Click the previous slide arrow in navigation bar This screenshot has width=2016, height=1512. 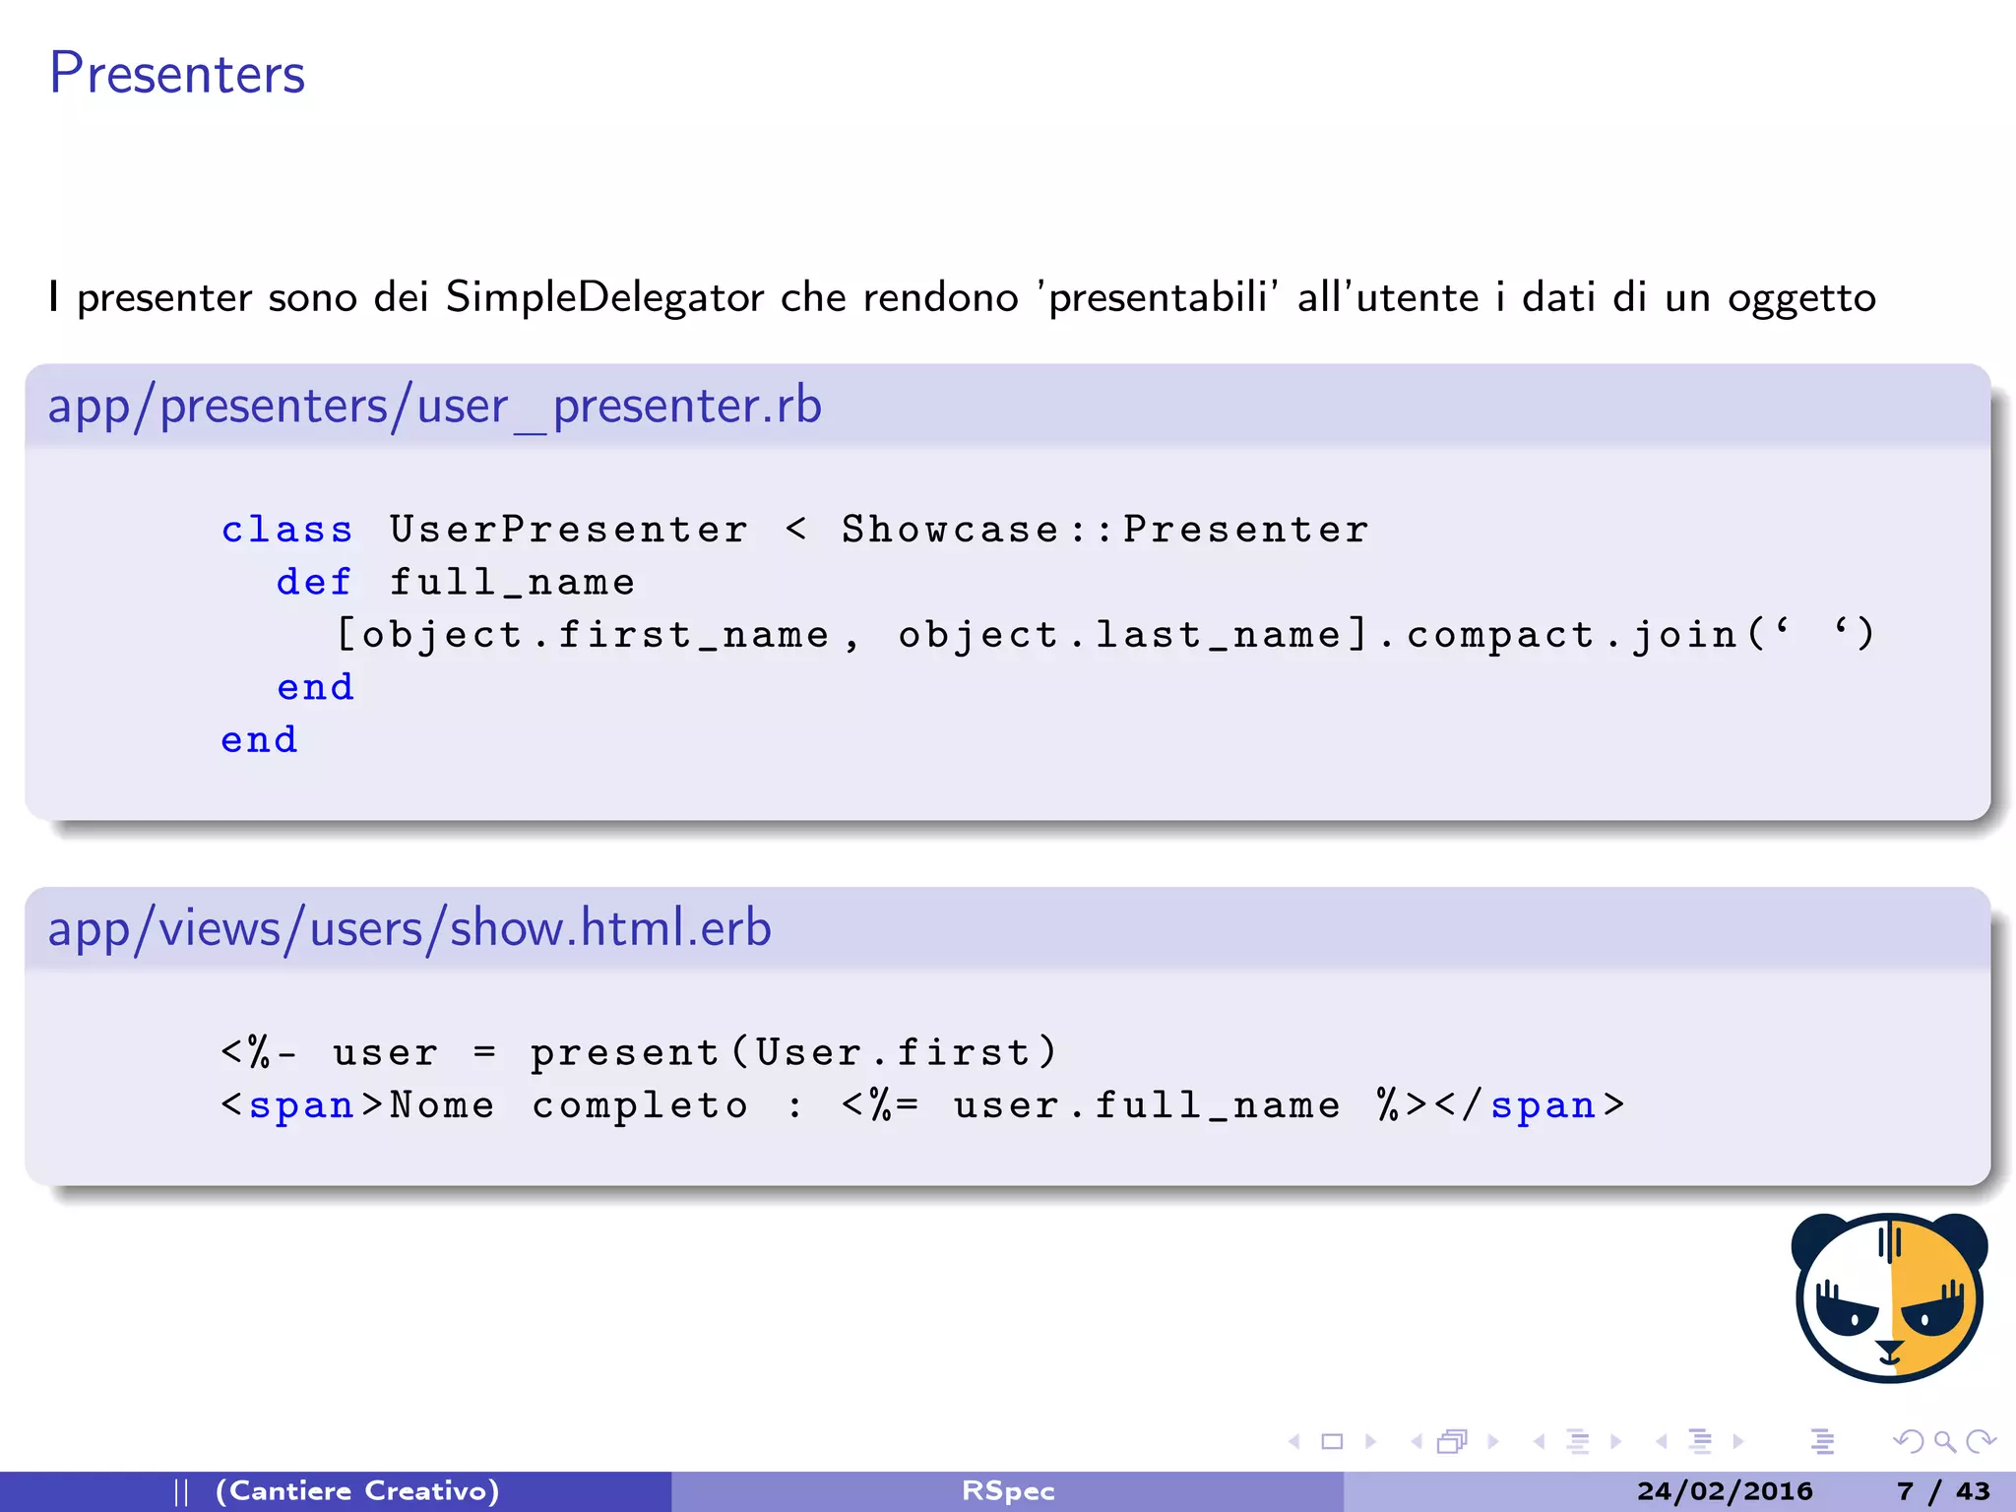coord(1294,1442)
